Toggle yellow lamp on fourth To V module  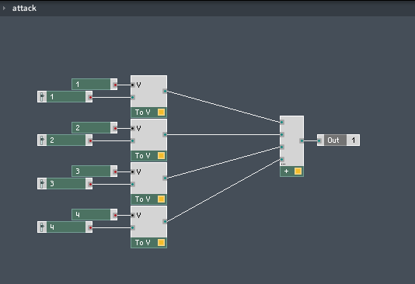point(161,243)
